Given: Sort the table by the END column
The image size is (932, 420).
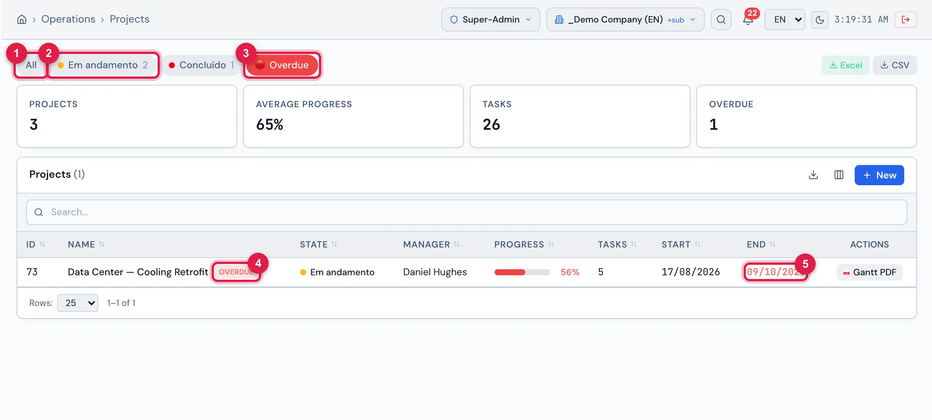Looking at the screenshot, I should [x=761, y=244].
